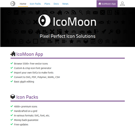Visit the News section
Image resolution: width=135 pixels, height=135 pixels.
(65, 4)
